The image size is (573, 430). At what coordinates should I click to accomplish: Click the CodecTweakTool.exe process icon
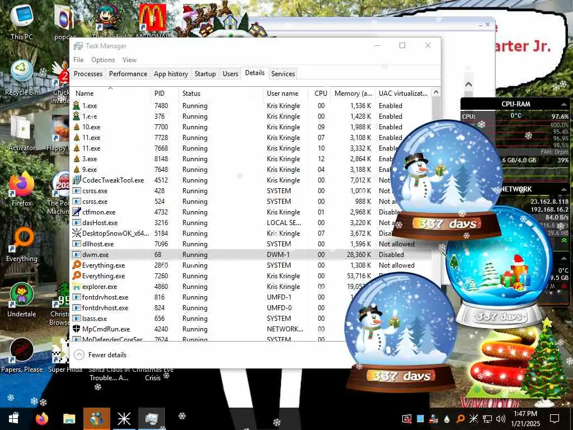click(76, 180)
